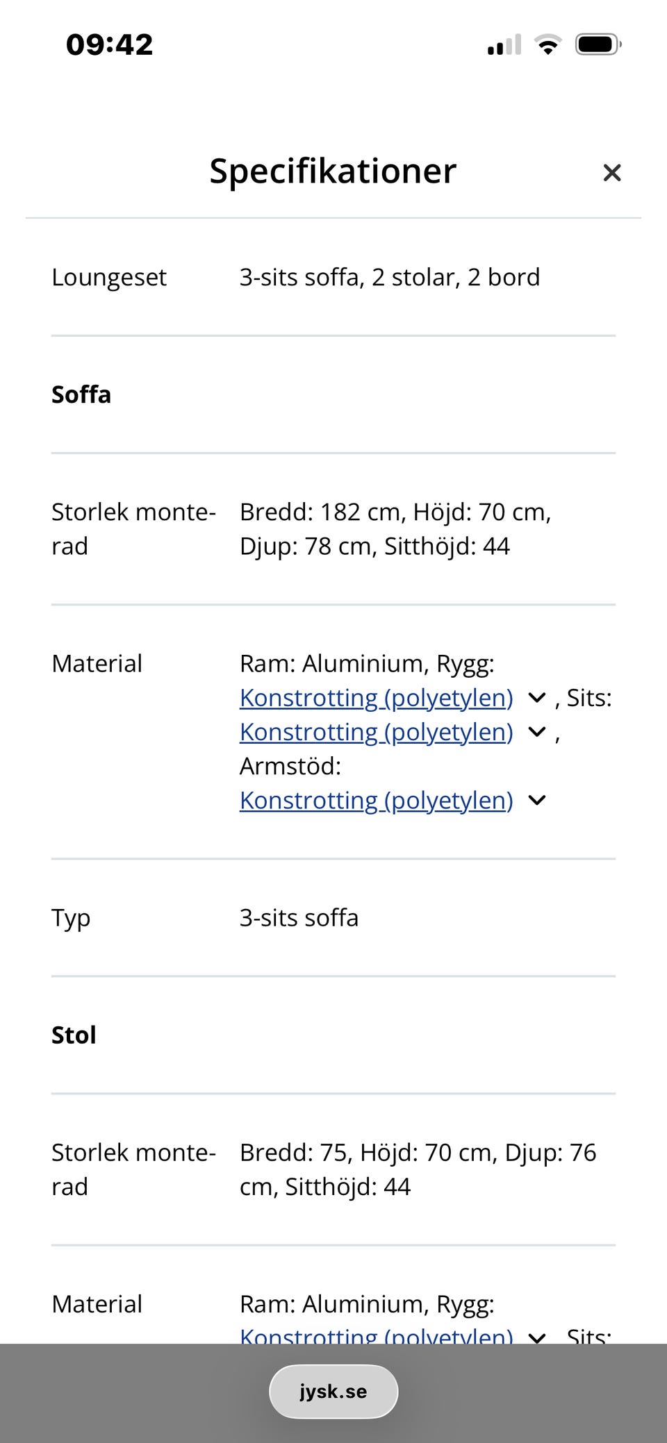The width and height of the screenshot is (667, 1443).
Task: Select the Stol section heading
Action: (x=74, y=1035)
